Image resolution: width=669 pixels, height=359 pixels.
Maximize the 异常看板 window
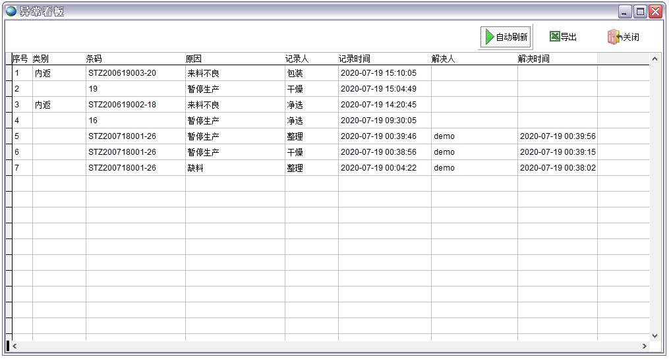tap(640, 11)
